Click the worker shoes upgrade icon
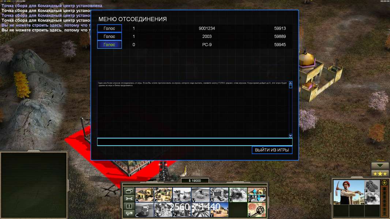 pyautogui.click(x=372, y=186)
